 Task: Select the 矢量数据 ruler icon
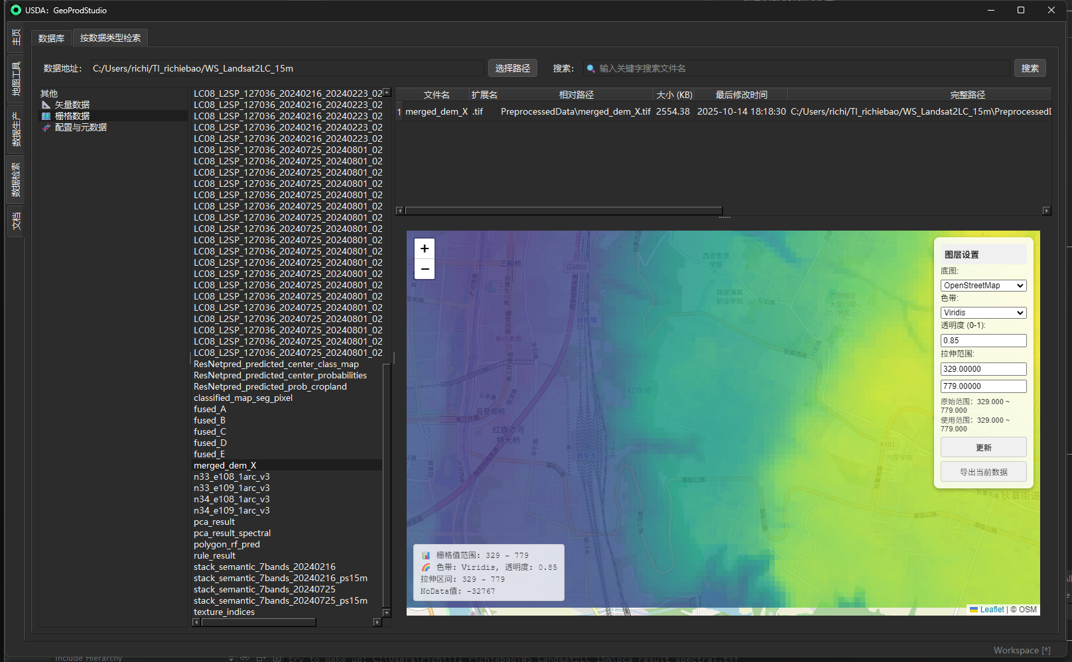point(46,105)
